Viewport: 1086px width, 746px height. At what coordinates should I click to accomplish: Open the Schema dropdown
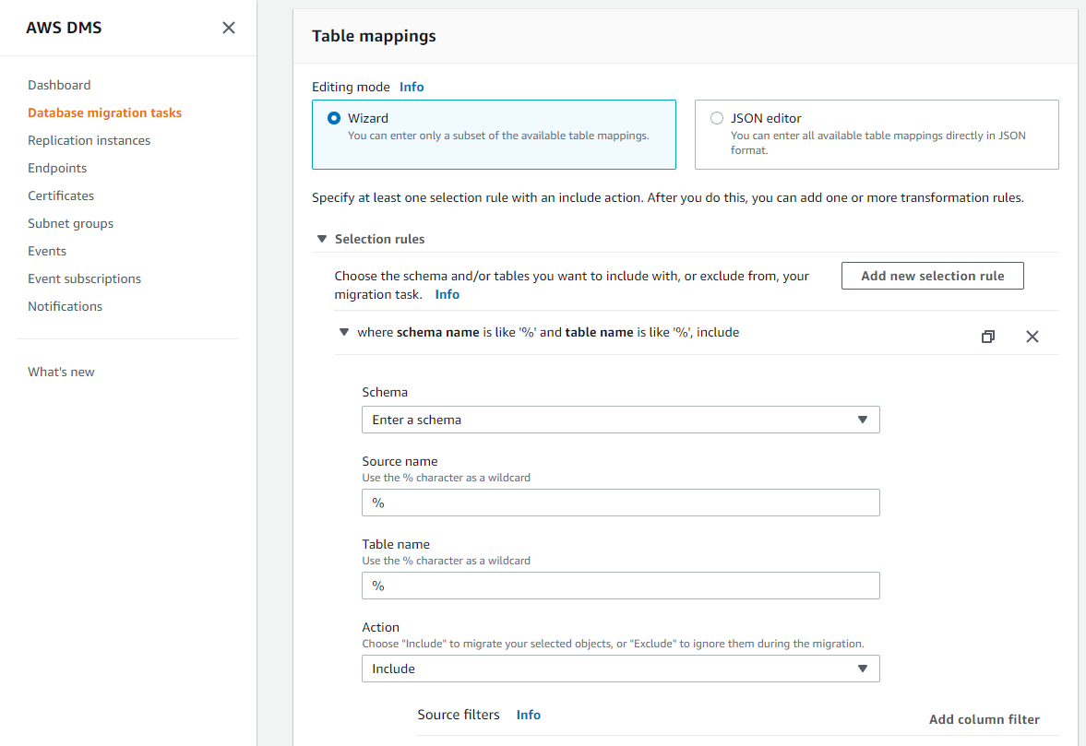coord(620,420)
